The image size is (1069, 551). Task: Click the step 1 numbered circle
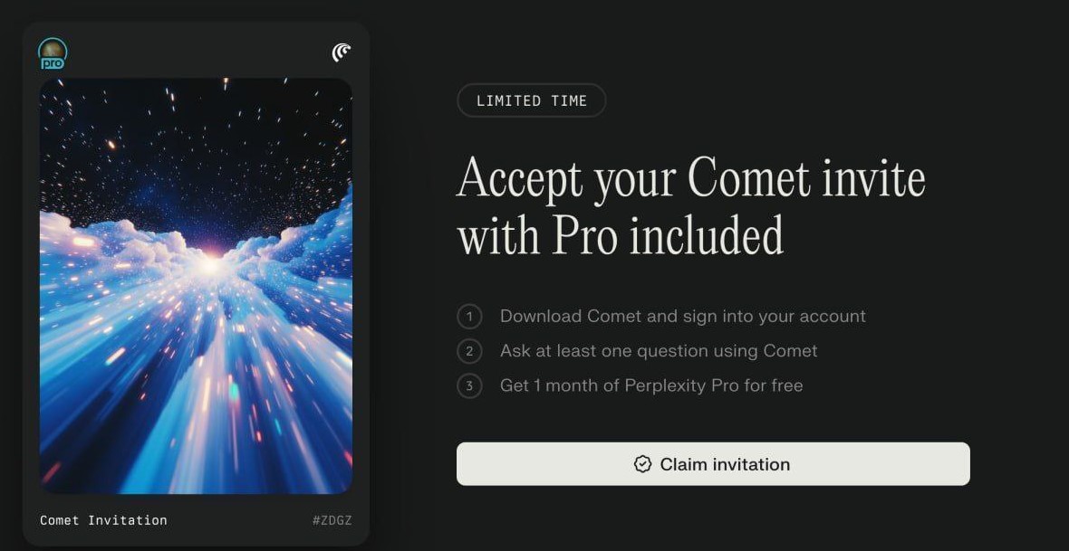pyautogui.click(x=469, y=317)
